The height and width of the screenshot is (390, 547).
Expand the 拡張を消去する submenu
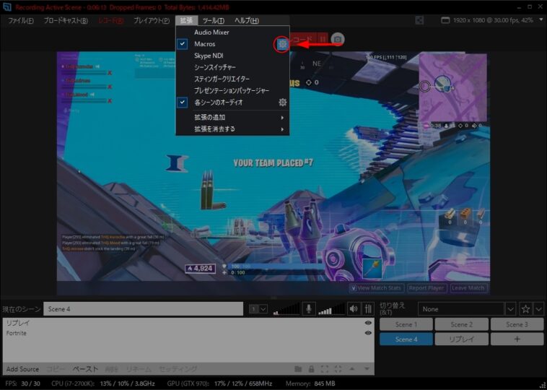232,129
